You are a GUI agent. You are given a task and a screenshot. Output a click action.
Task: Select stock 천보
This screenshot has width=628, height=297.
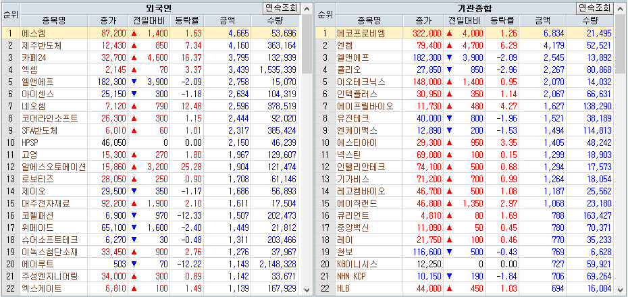click(345, 252)
